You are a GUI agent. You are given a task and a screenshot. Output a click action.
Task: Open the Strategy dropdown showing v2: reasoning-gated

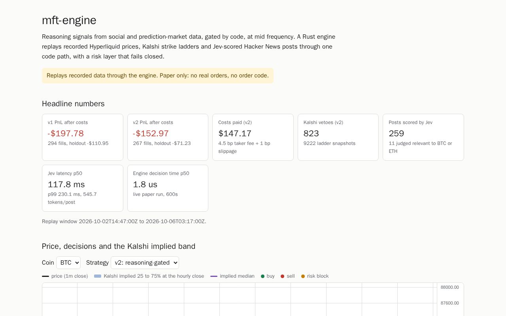(145, 263)
